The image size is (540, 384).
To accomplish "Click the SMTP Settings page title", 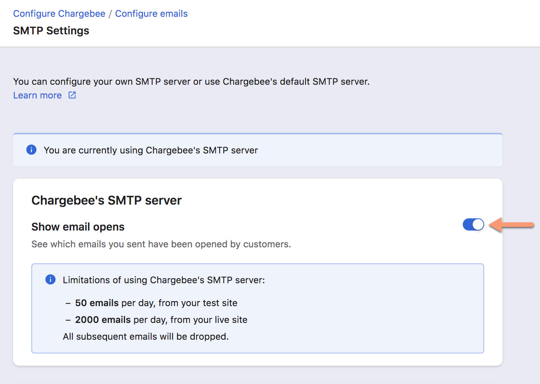I will [51, 31].
